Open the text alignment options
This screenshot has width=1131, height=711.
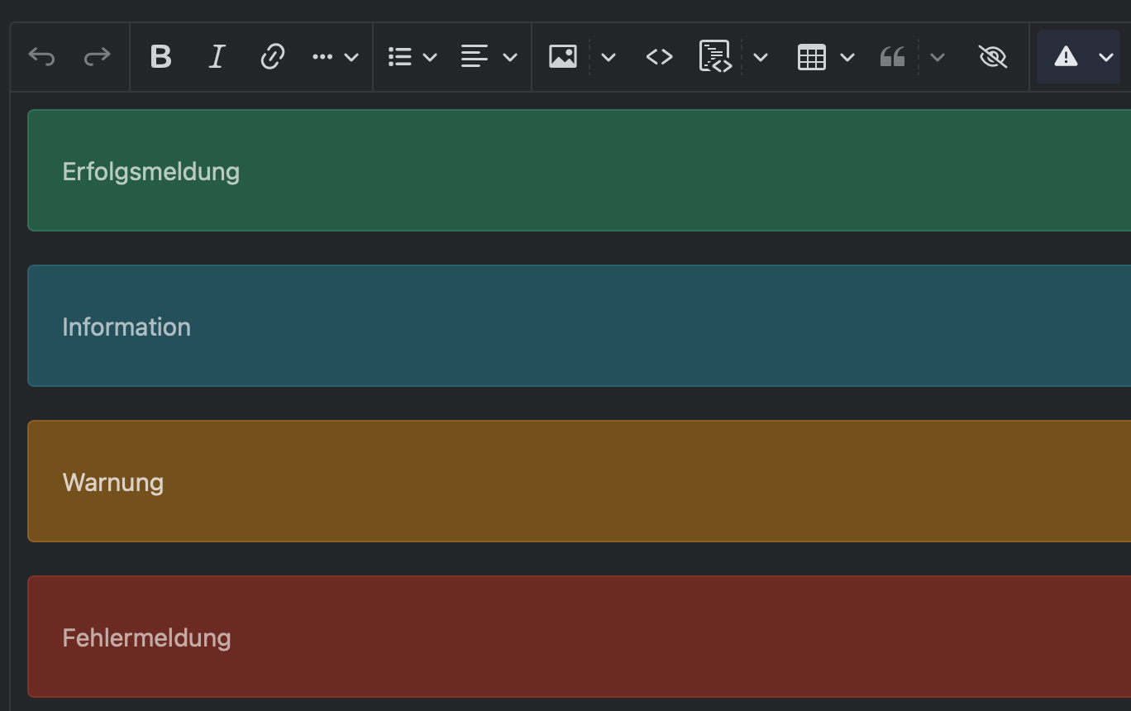pyautogui.click(x=488, y=57)
